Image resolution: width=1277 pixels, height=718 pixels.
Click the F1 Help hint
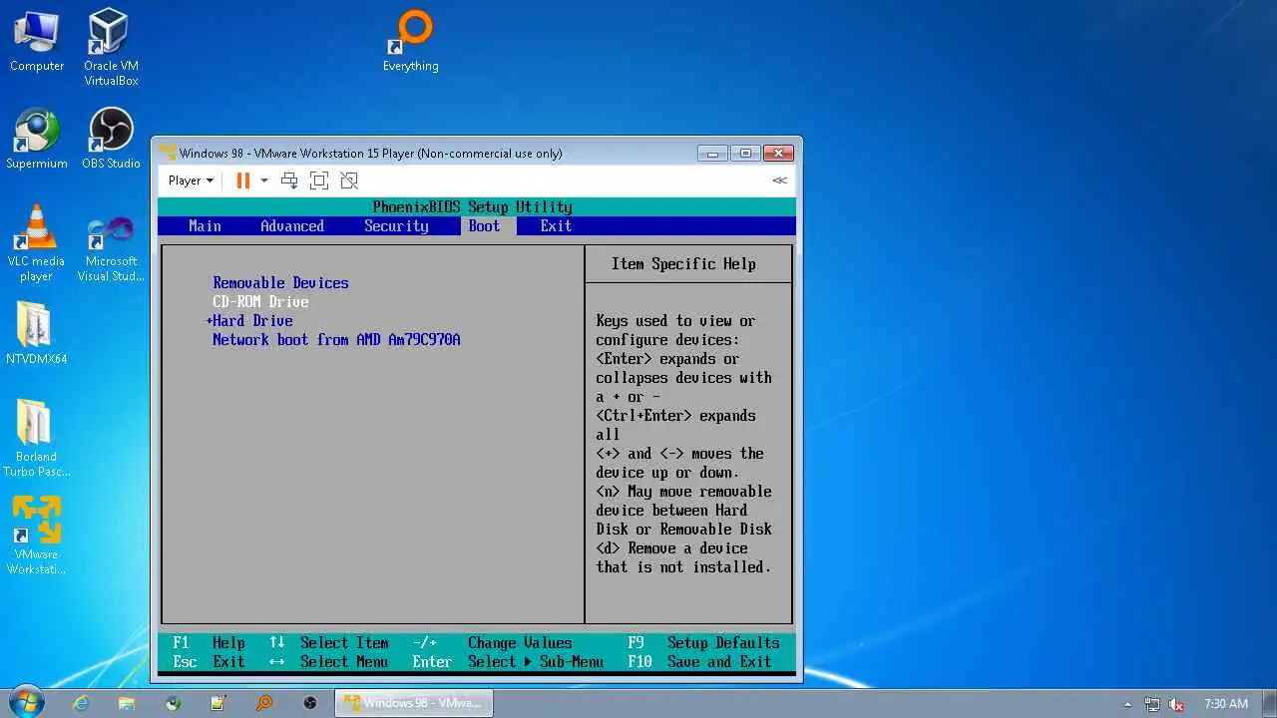pos(209,643)
